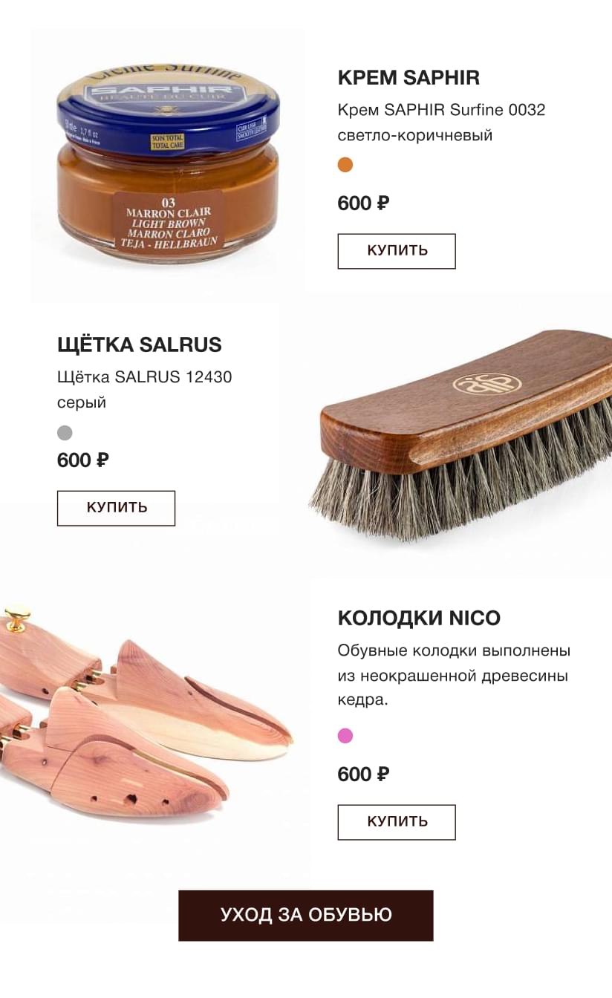Choose the pink color swatch for Nico
Screen dimensions: 612x998
click(345, 736)
